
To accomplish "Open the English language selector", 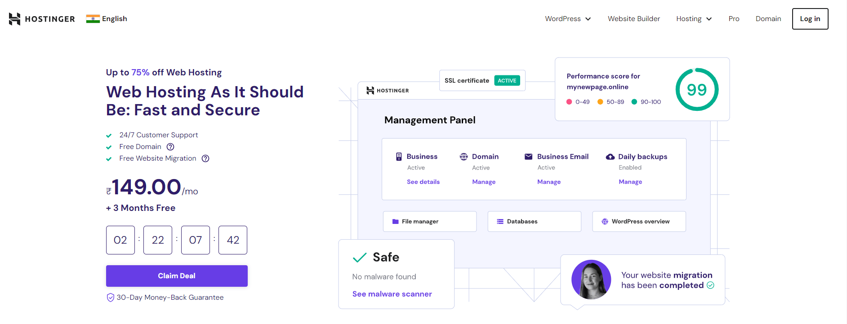I will (x=114, y=19).
